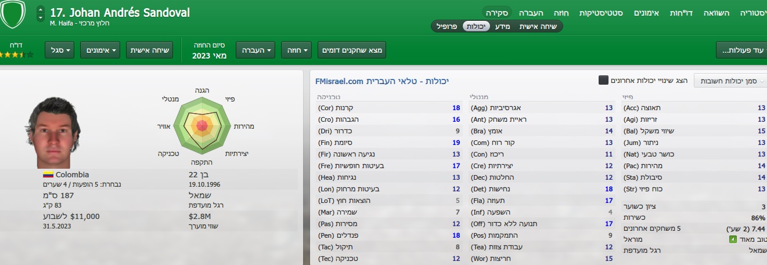
Task: Click the star rating report icon
Action: click(17, 55)
